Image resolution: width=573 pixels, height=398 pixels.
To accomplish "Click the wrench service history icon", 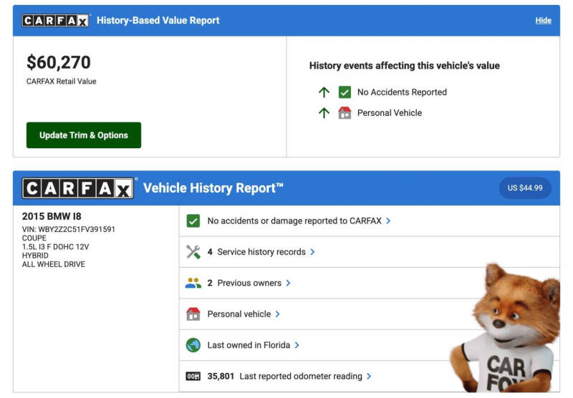I will 193,252.
